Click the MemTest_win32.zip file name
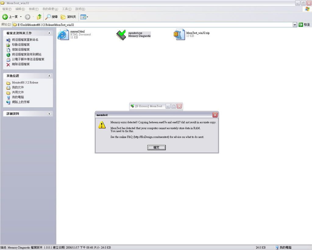The width and height of the screenshot is (312, 250). [198, 33]
